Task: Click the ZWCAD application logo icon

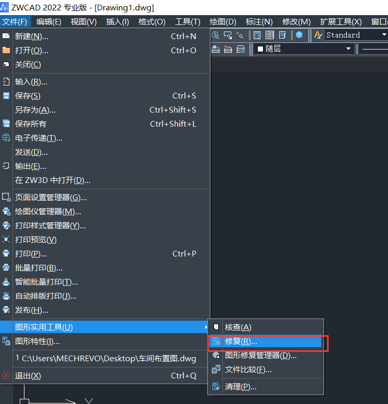Action: tap(4, 7)
